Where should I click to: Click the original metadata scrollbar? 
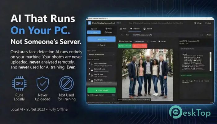210,62
